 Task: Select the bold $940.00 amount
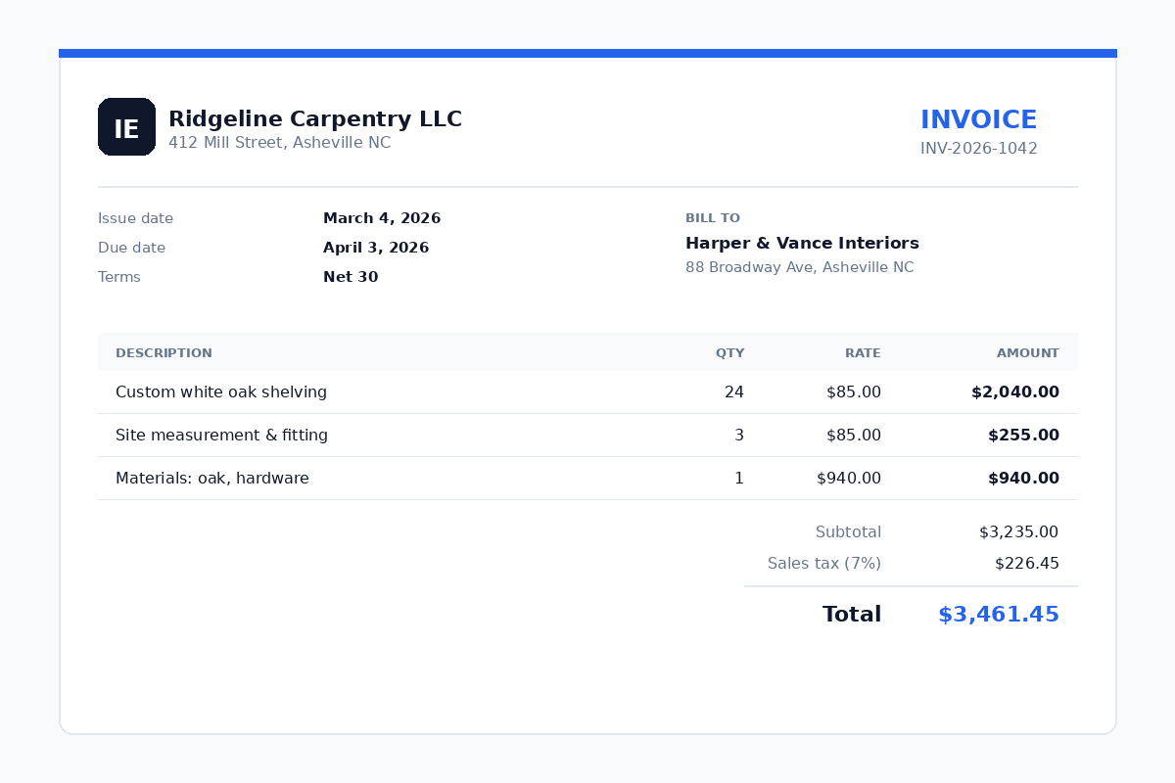(x=1023, y=479)
